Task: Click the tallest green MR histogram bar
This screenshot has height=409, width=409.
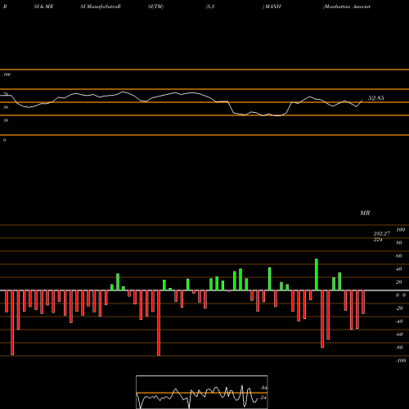Action: click(317, 275)
